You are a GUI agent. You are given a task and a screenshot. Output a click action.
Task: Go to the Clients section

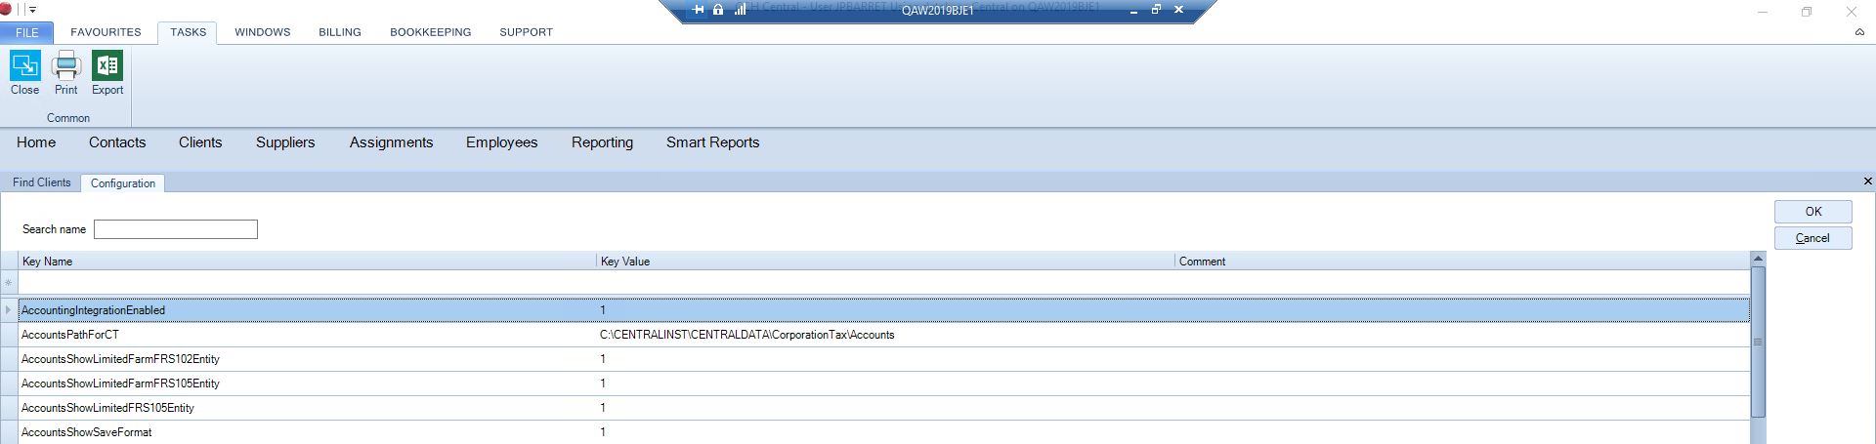[200, 142]
